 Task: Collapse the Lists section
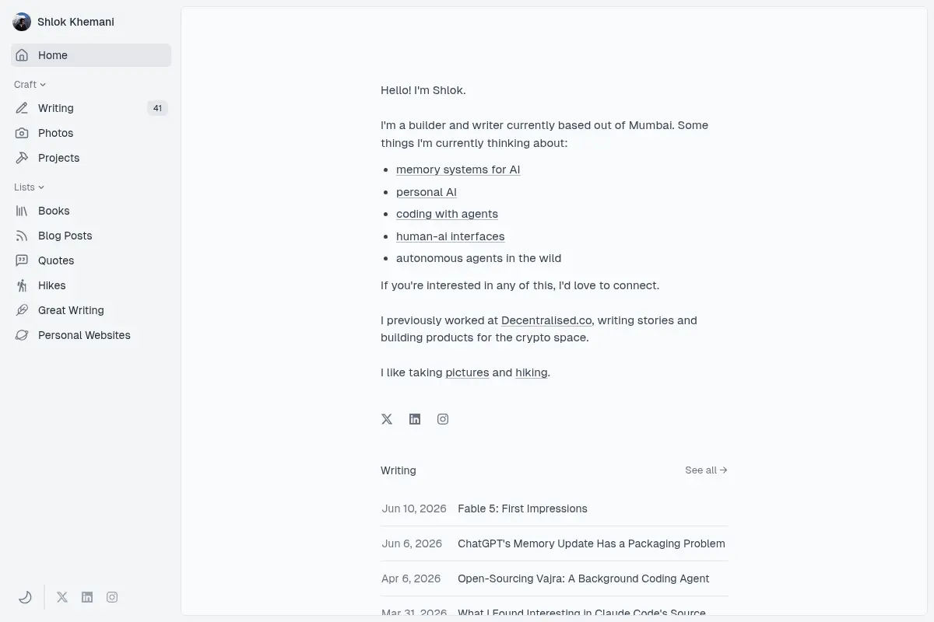[x=30, y=187]
